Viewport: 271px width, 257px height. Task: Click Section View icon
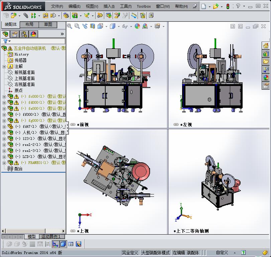pyautogui.click(x=93, y=26)
